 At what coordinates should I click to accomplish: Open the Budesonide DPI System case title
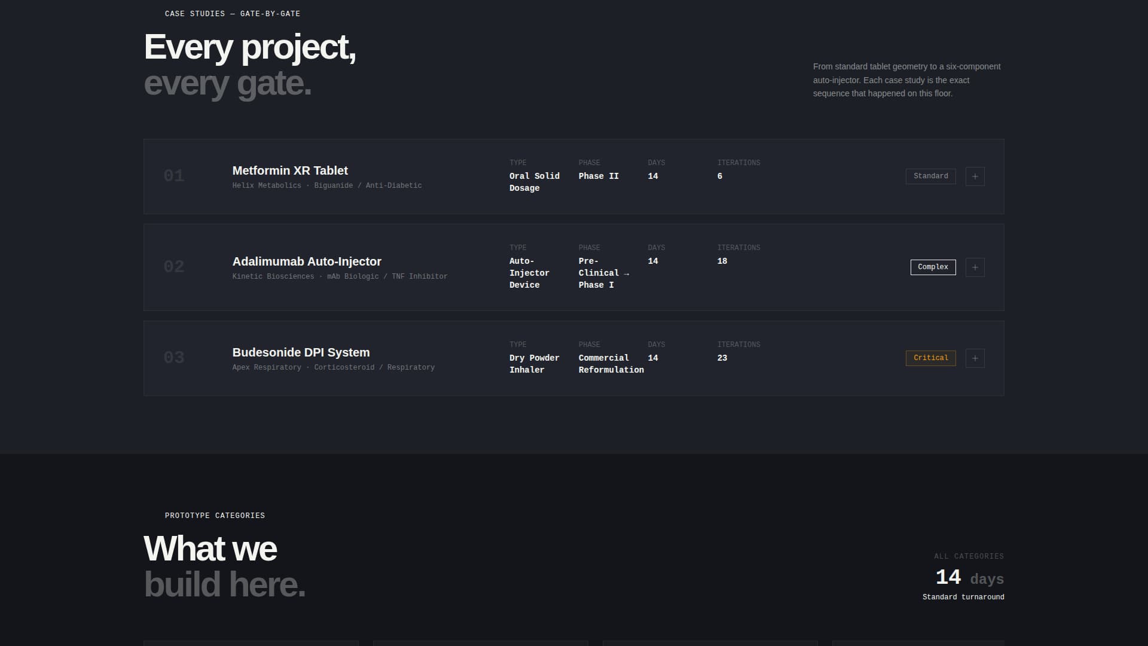(301, 352)
